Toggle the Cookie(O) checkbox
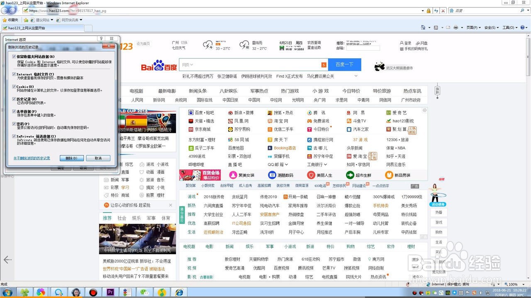The image size is (531, 298). (14, 87)
